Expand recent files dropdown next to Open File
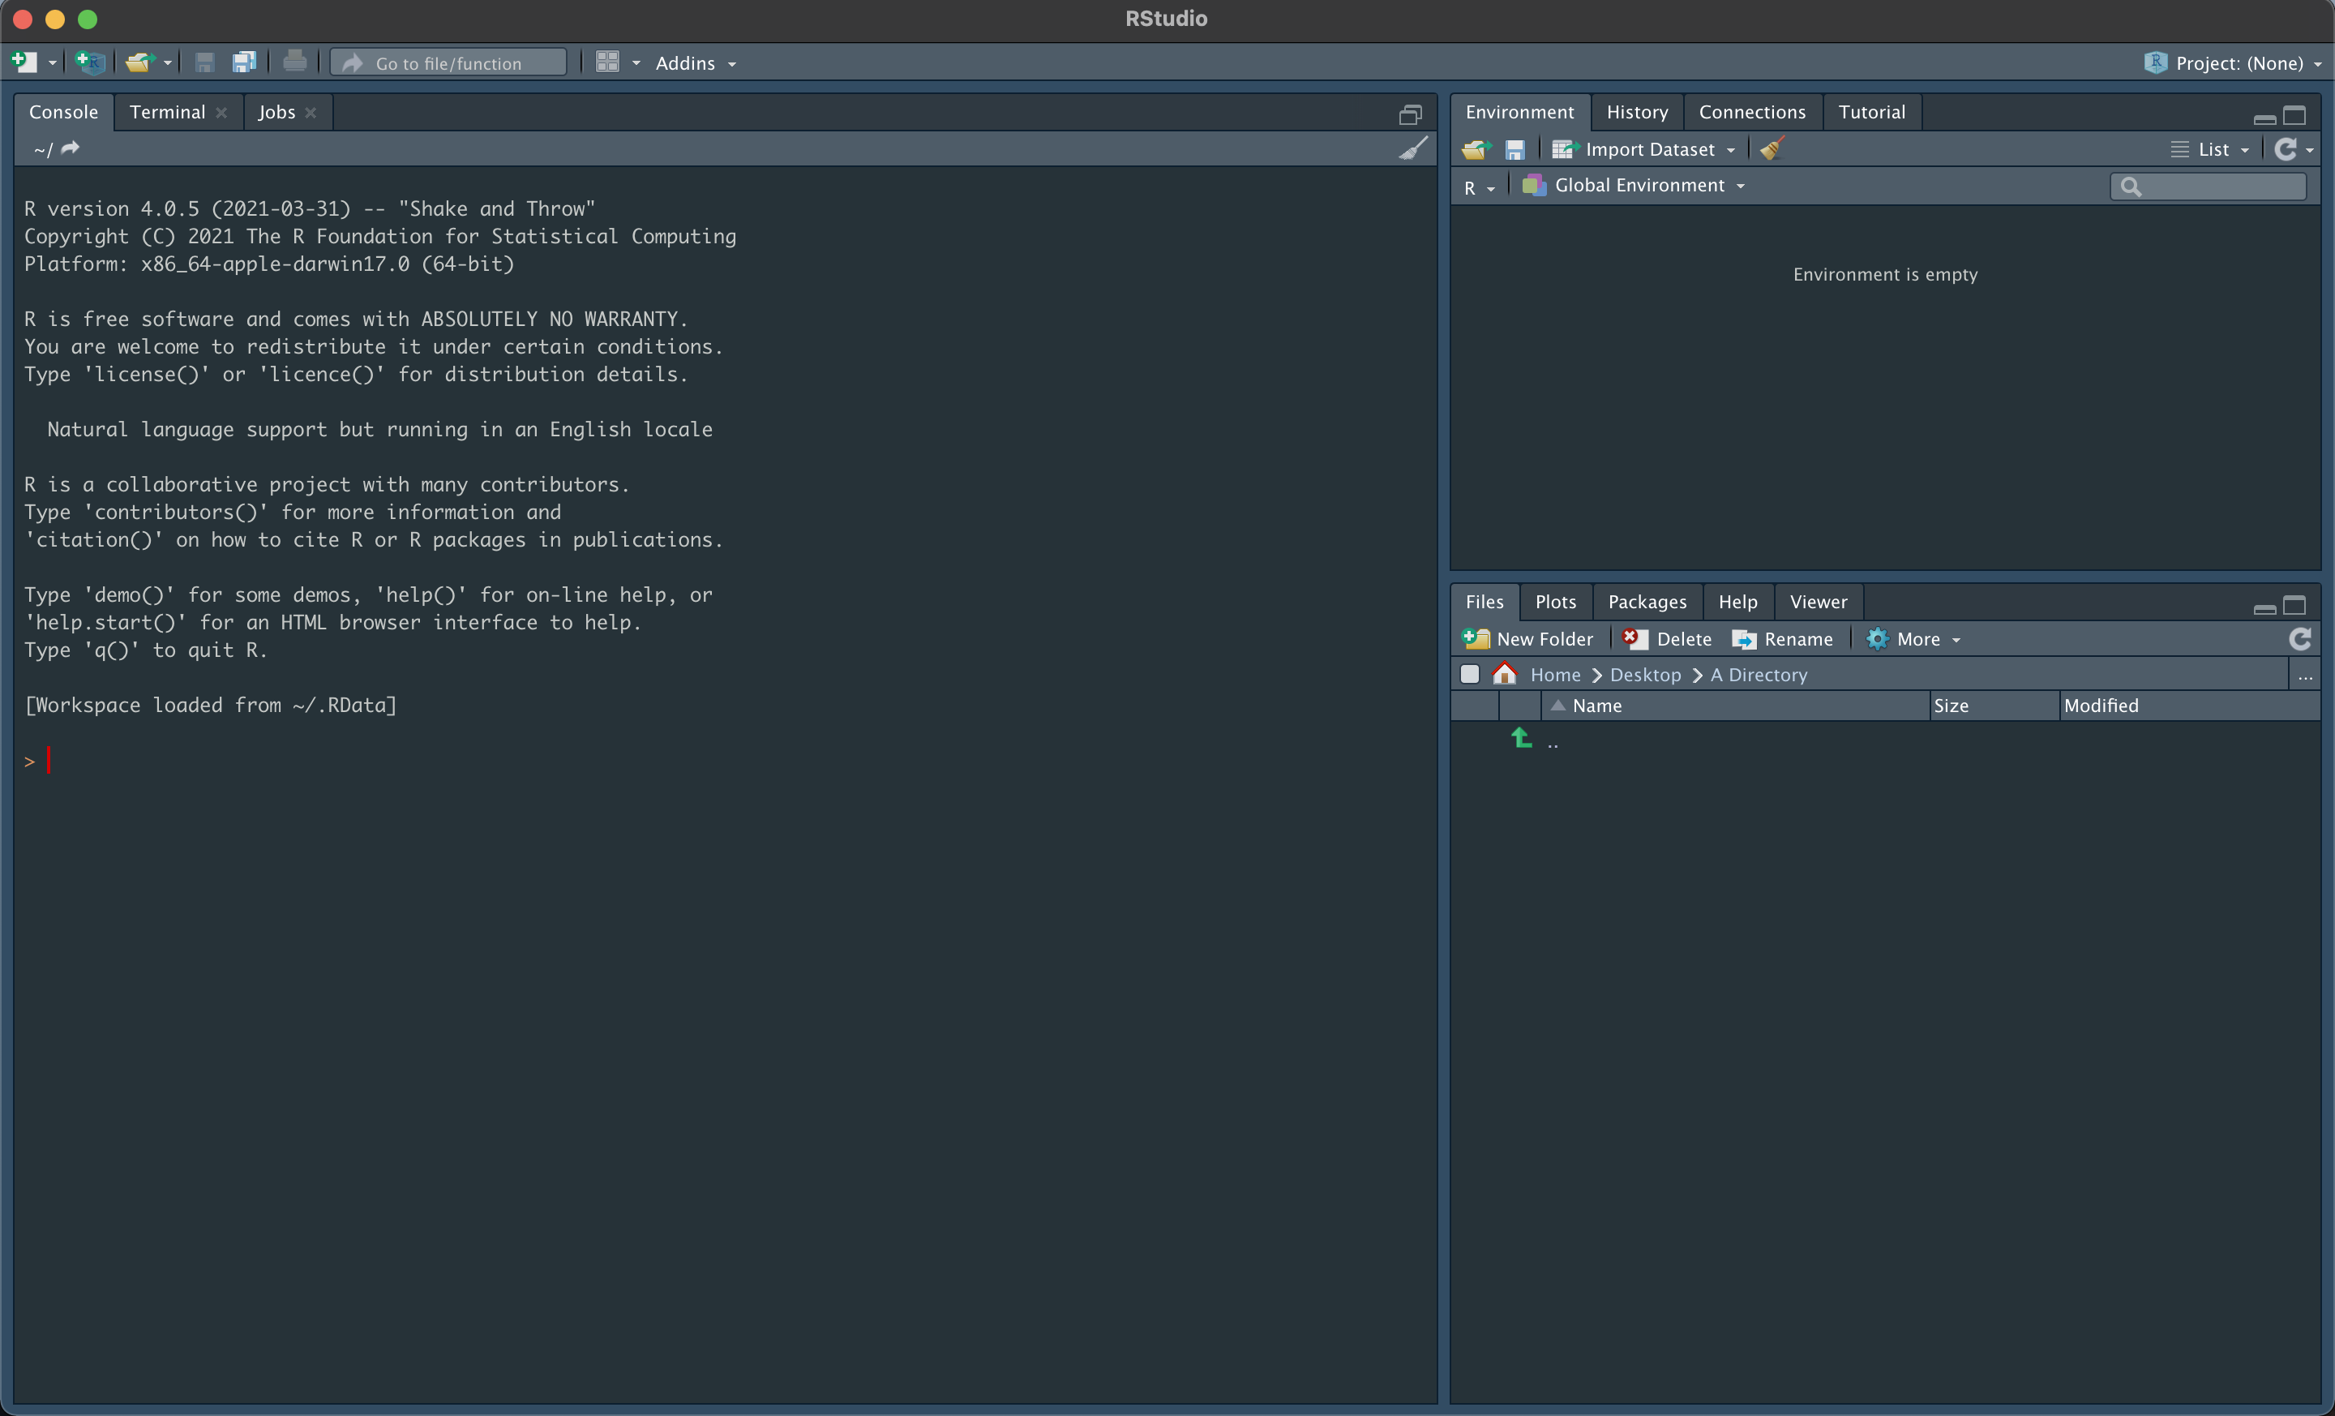Viewport: 2335px width, 1416px height. pos(168,63)
